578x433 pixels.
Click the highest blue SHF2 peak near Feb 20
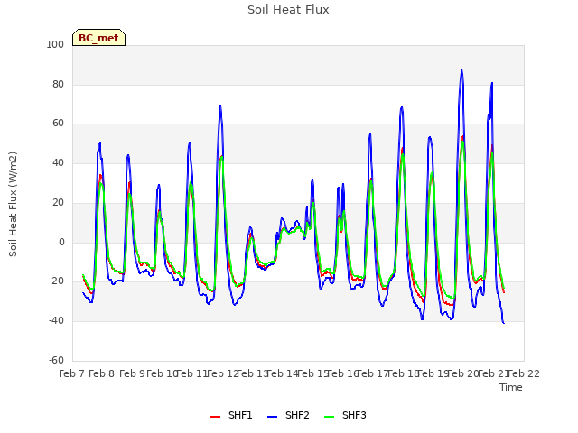click(461, 69)
